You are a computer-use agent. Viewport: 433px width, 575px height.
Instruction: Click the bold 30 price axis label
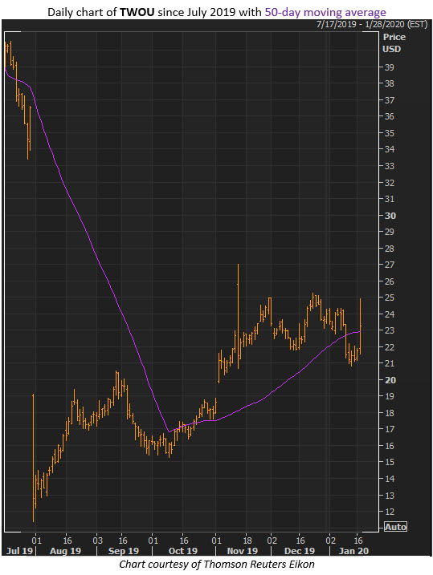(390, 216)
